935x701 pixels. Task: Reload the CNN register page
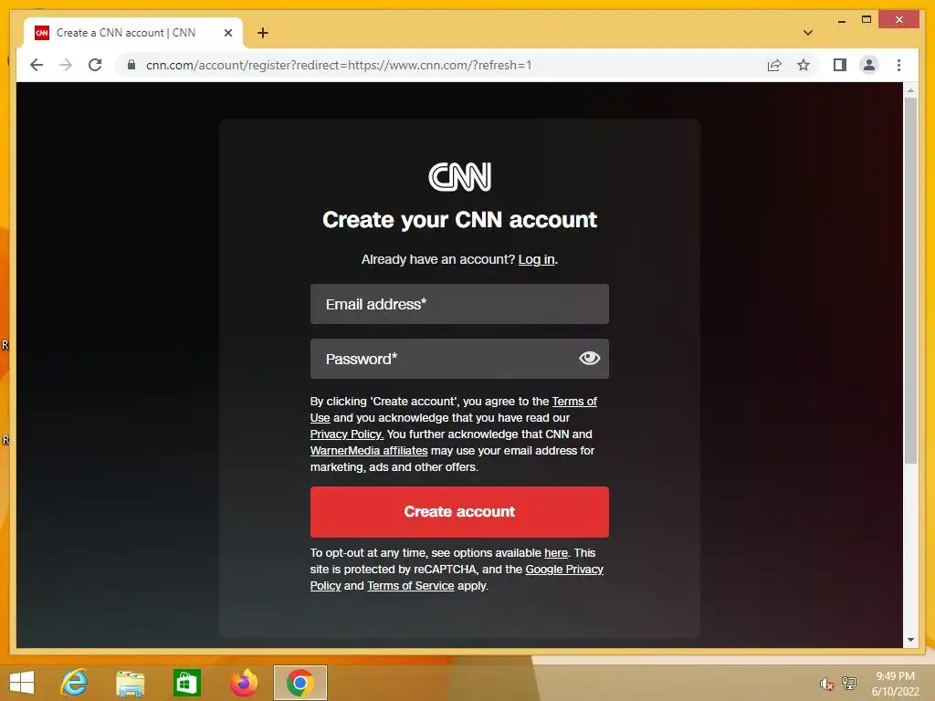pyautogui.click(x=95, y=65)
